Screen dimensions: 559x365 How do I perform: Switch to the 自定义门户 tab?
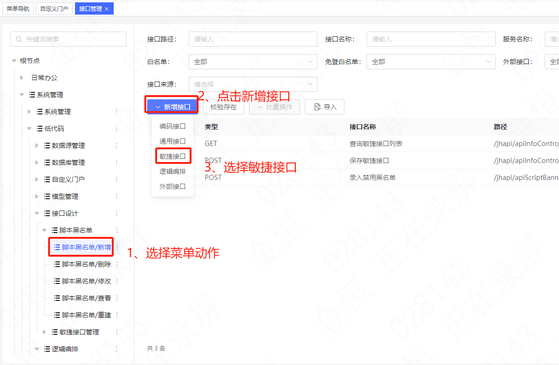coord(54,8)
